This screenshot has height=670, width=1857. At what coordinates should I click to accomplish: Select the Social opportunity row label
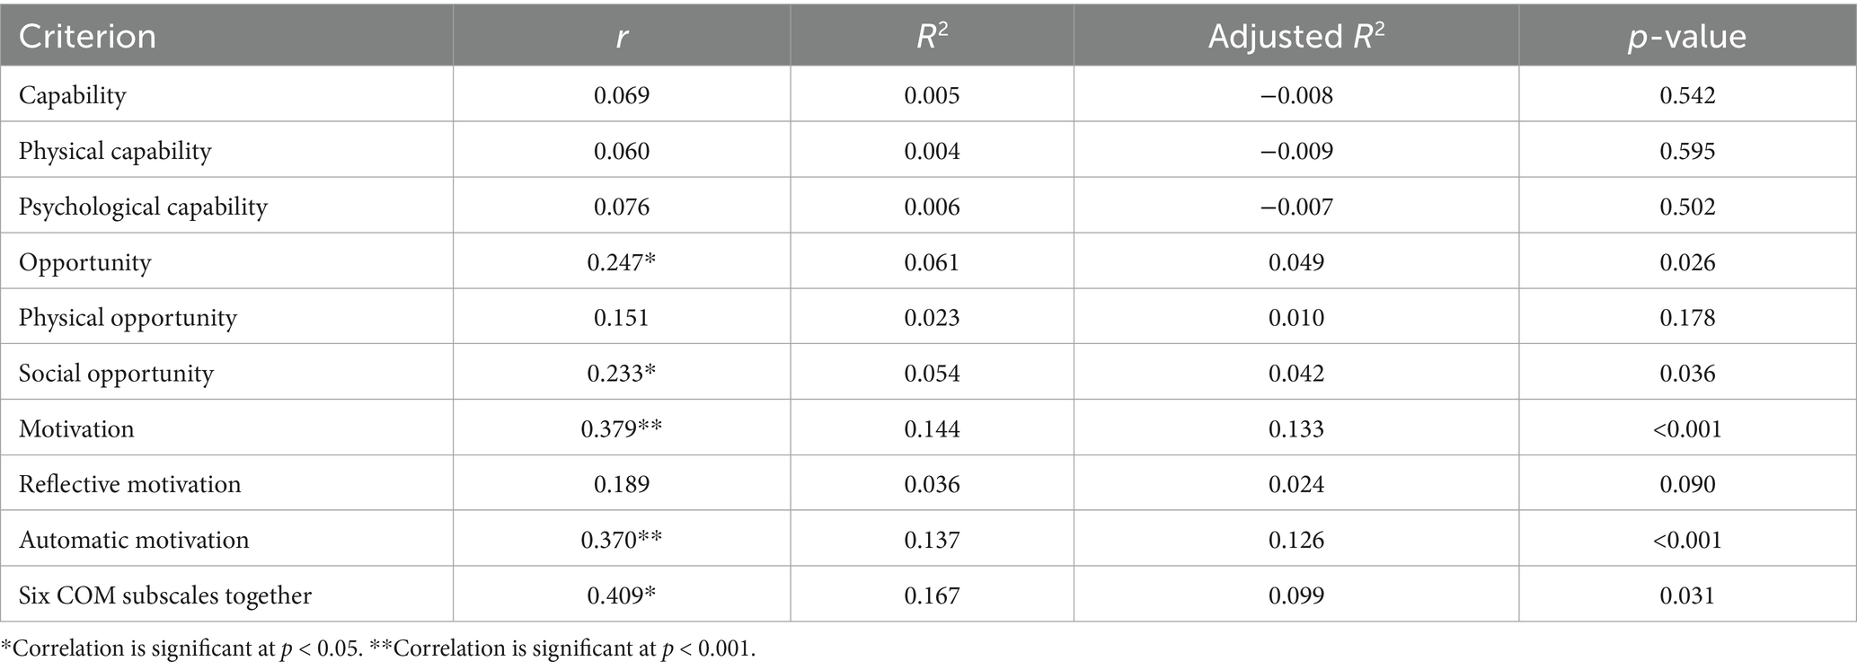[116, 374]
